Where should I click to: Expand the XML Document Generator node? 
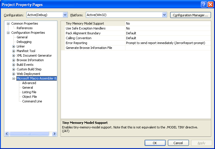[x=13, y=55]
